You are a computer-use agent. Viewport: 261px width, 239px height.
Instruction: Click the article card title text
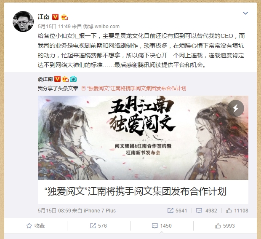point(135,191)
